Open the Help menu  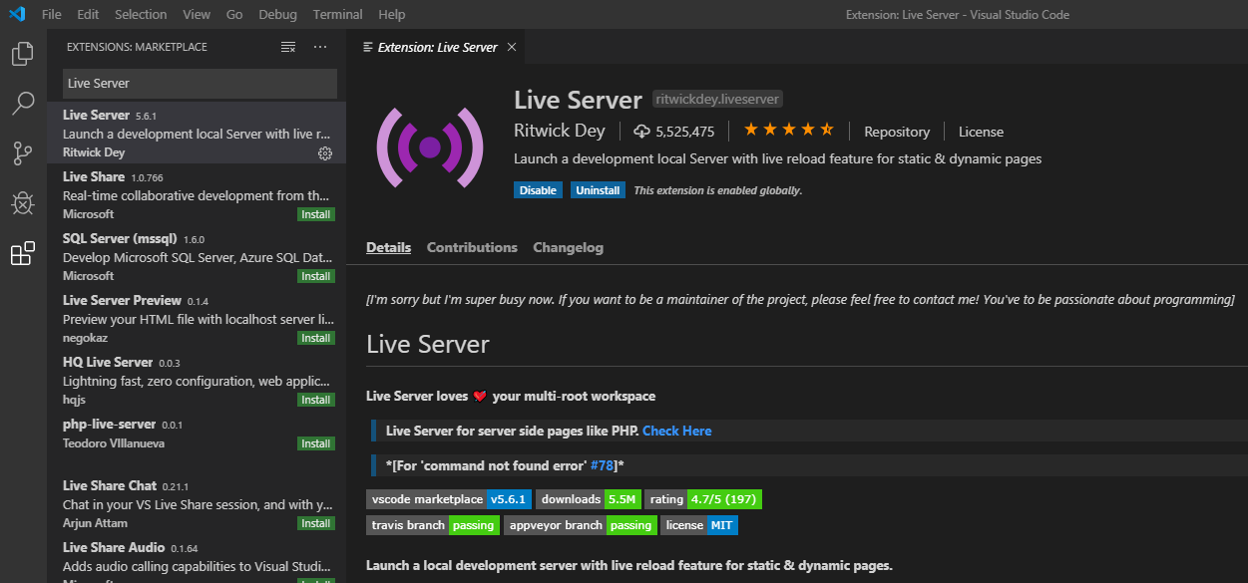(x=392, y=14)
